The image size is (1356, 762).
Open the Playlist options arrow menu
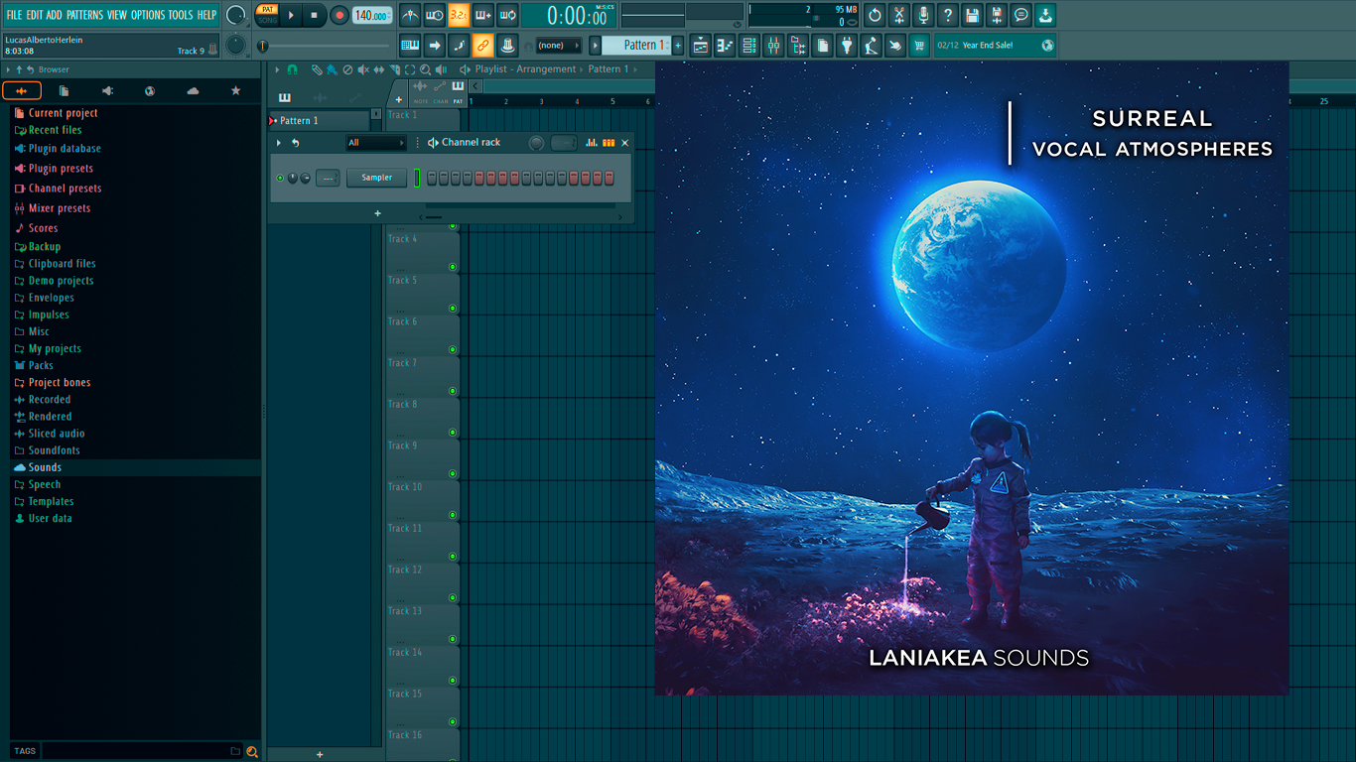277,69
